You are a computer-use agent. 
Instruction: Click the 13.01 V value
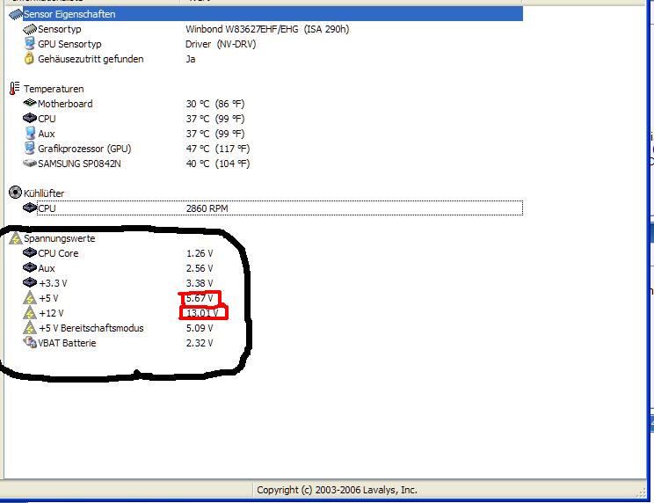(x=202, y=313)
